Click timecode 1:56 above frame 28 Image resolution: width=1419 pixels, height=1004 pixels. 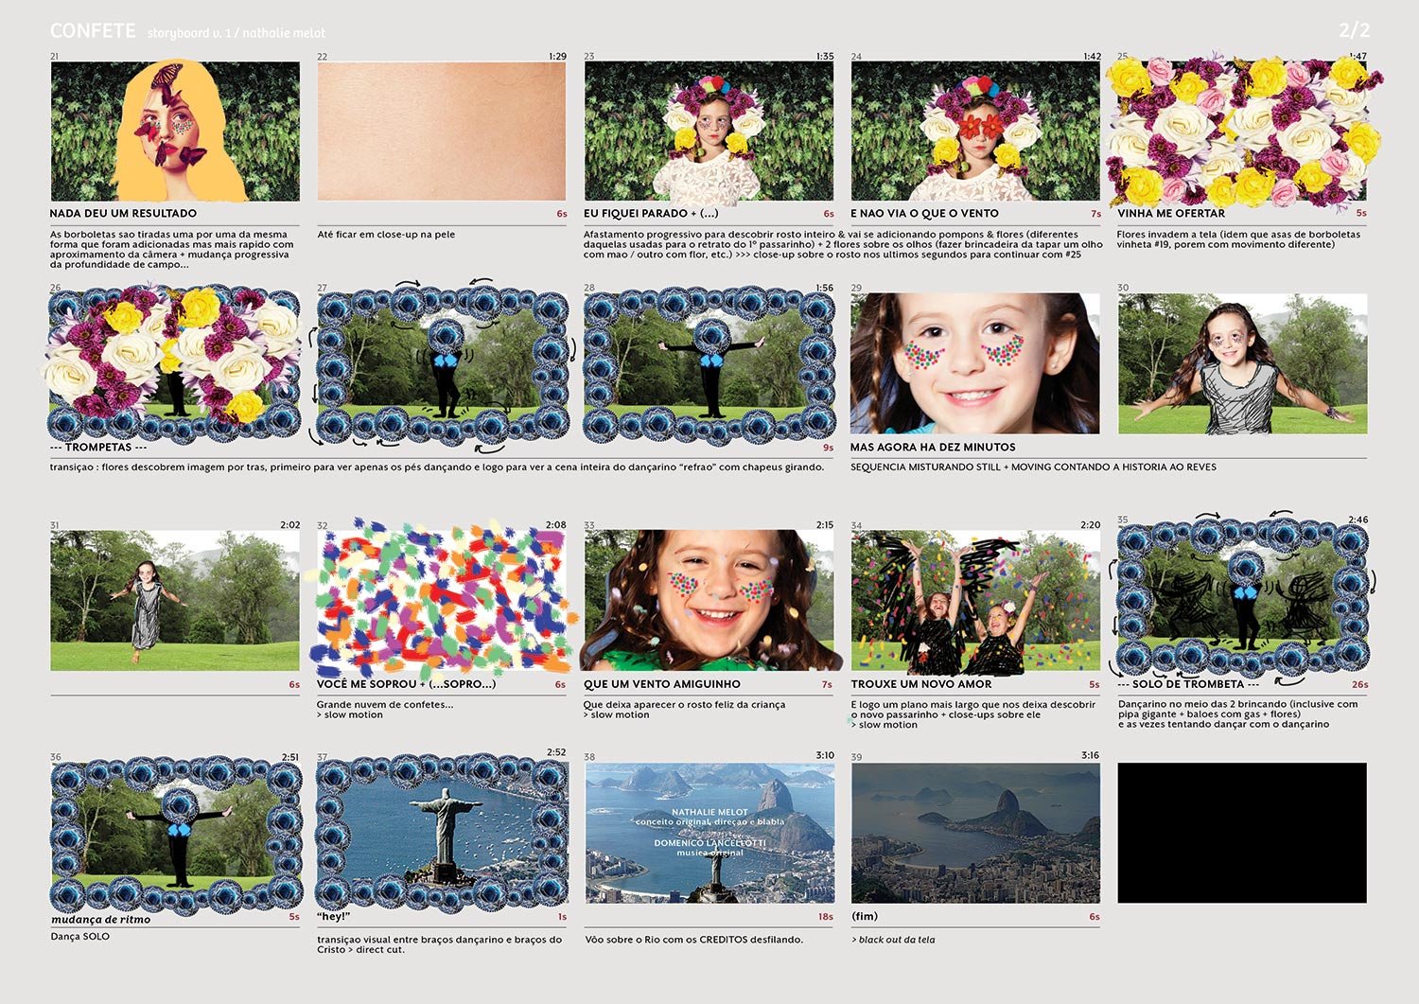pos(825,289)
